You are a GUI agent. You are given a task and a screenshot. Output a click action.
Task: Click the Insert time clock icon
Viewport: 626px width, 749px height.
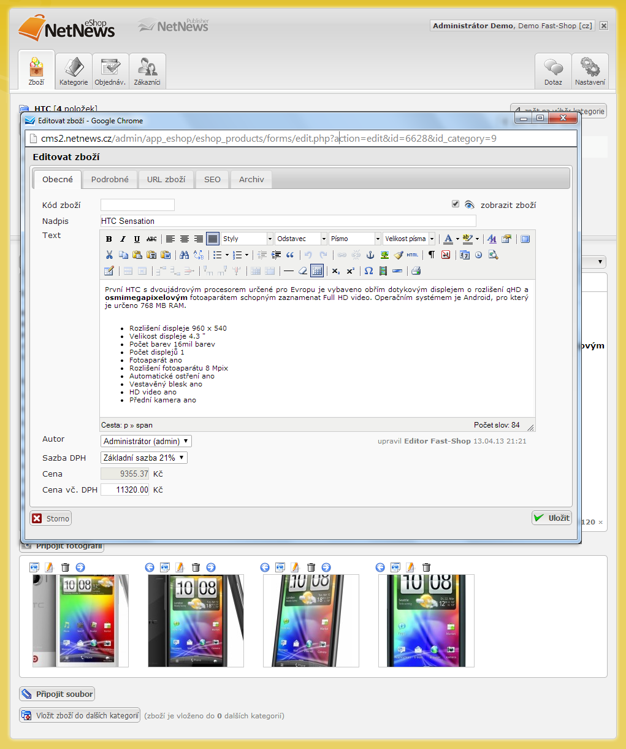479,255
